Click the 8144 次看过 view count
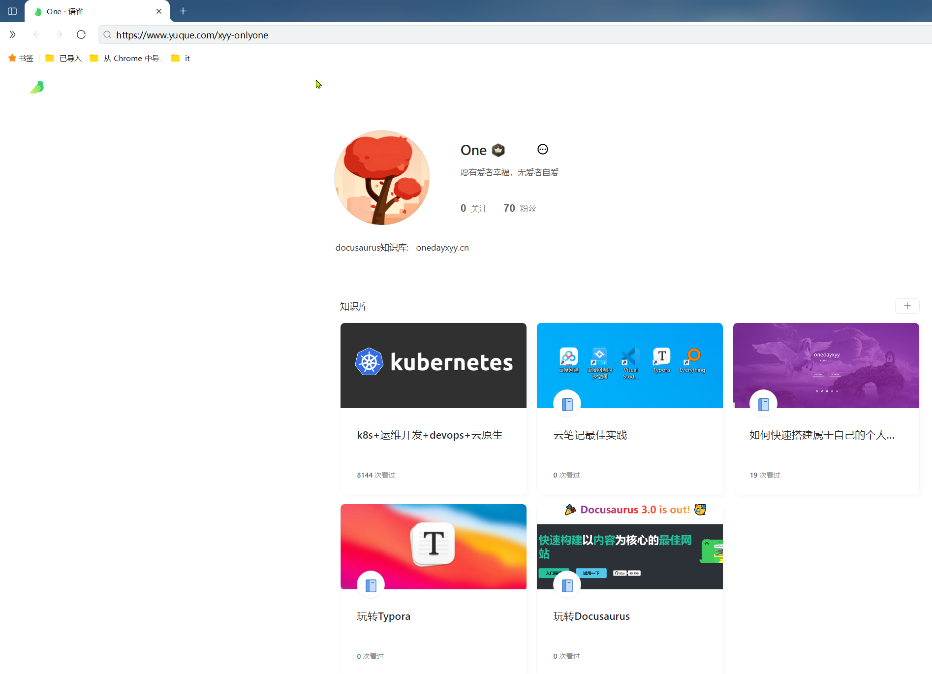This screenshot has height=674, width=932. tap(376, 475)
